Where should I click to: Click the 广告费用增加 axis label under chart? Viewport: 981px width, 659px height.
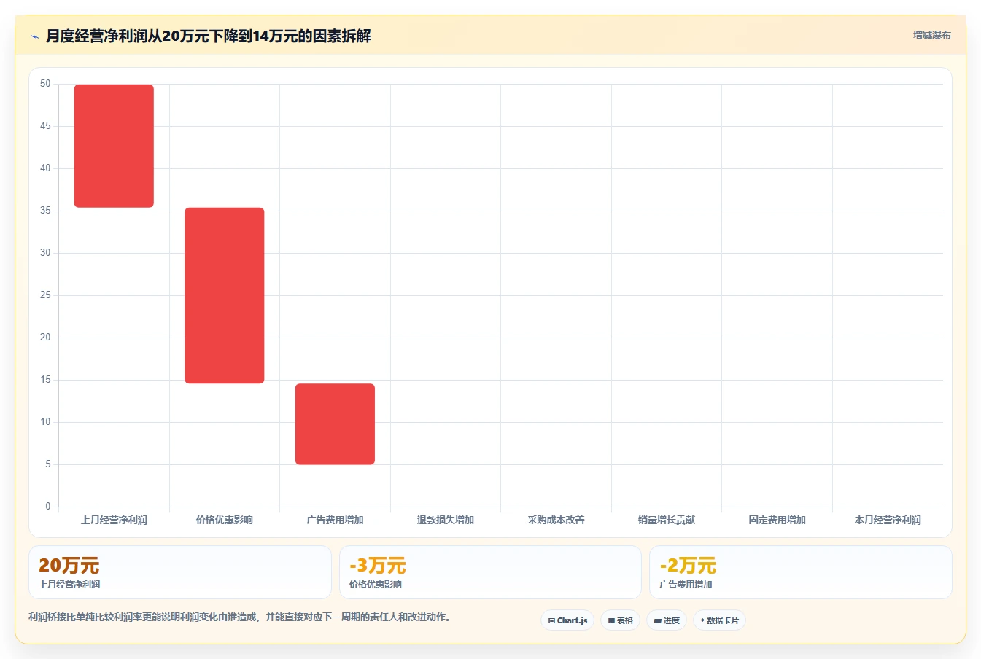tap(335, 520)
